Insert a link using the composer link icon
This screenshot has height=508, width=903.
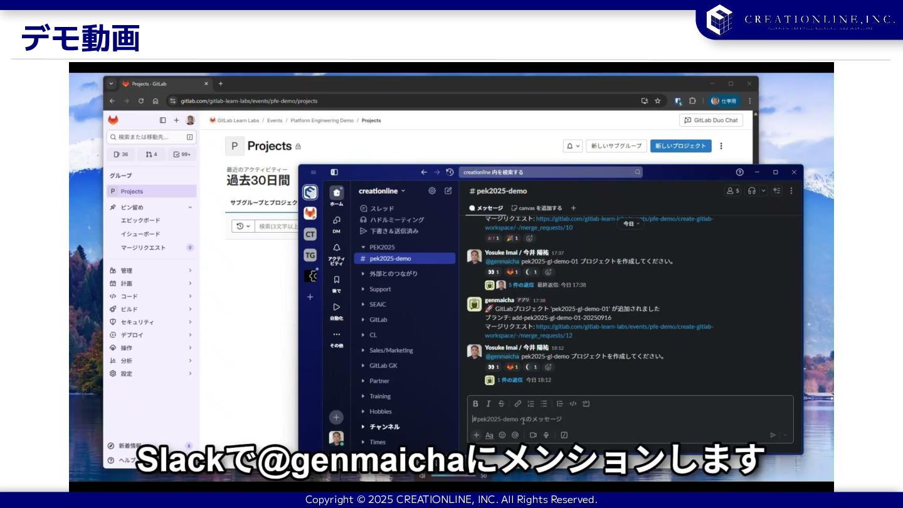(518, 404)
